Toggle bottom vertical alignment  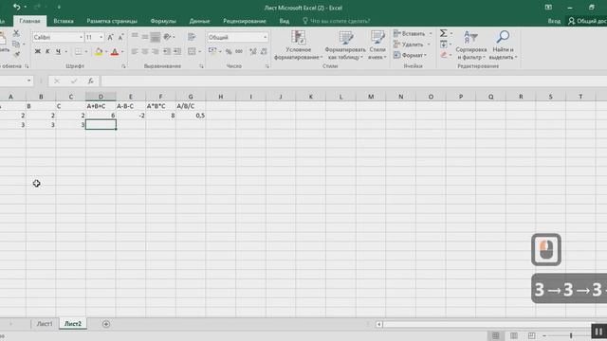[156, 37]
